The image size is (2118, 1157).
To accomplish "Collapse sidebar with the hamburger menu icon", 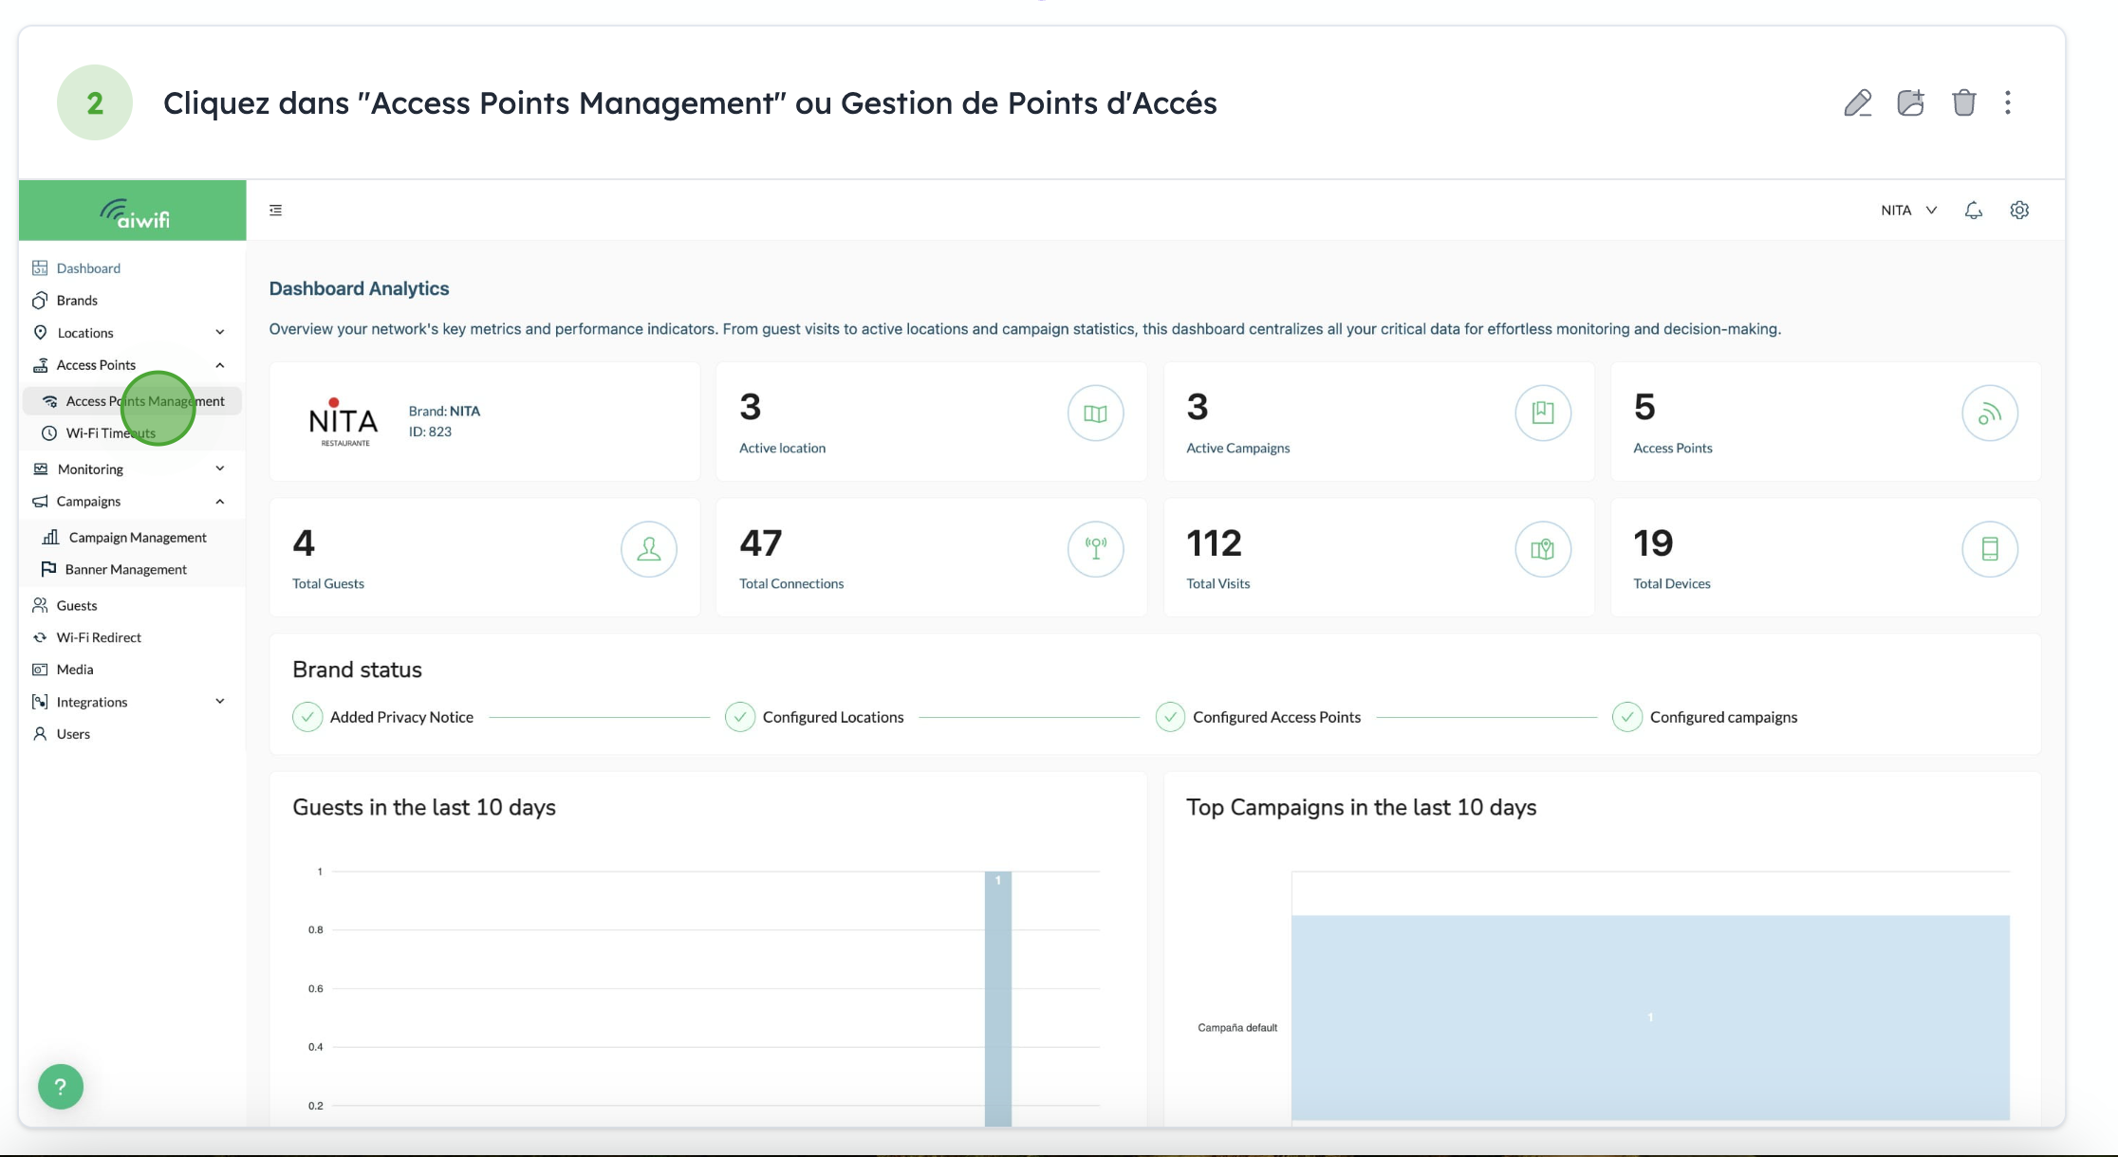I will pos(276,211).
